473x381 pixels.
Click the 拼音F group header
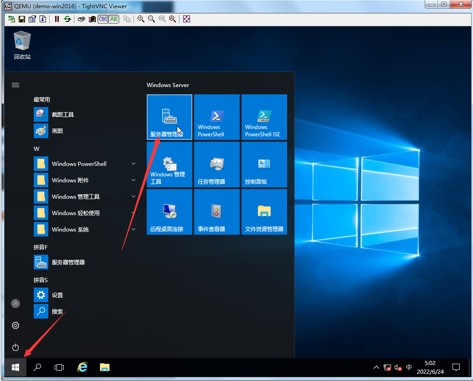tap(41, 247)
